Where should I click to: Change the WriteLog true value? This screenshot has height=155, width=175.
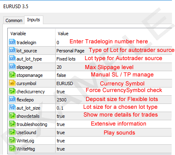pos(61,141)
